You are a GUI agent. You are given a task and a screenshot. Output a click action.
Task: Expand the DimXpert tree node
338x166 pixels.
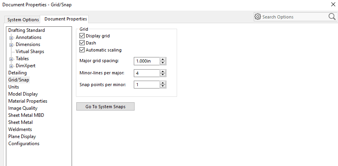tap(11, 66)
